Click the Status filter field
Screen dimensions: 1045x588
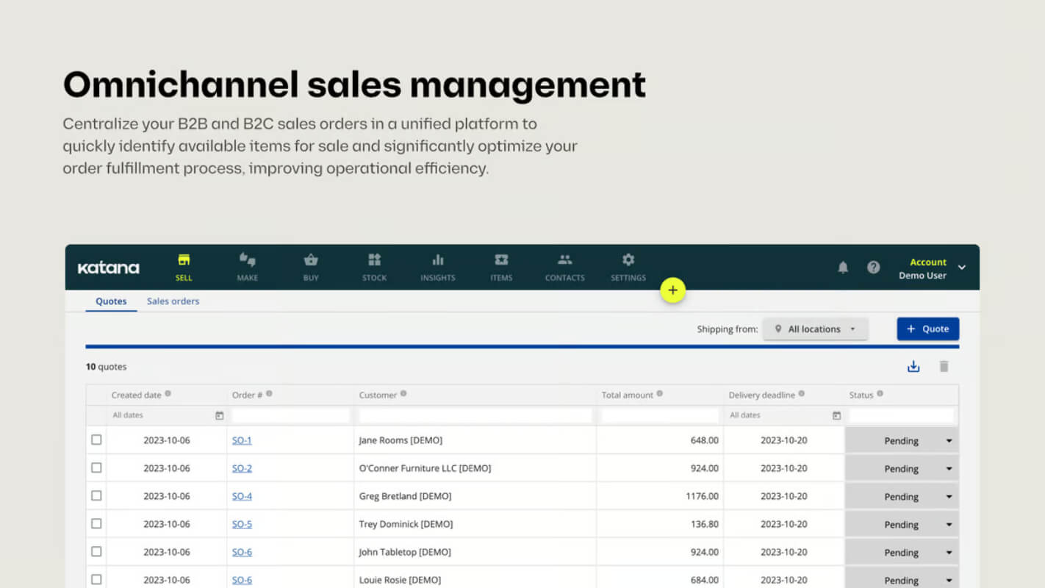[x=902, y=415]
